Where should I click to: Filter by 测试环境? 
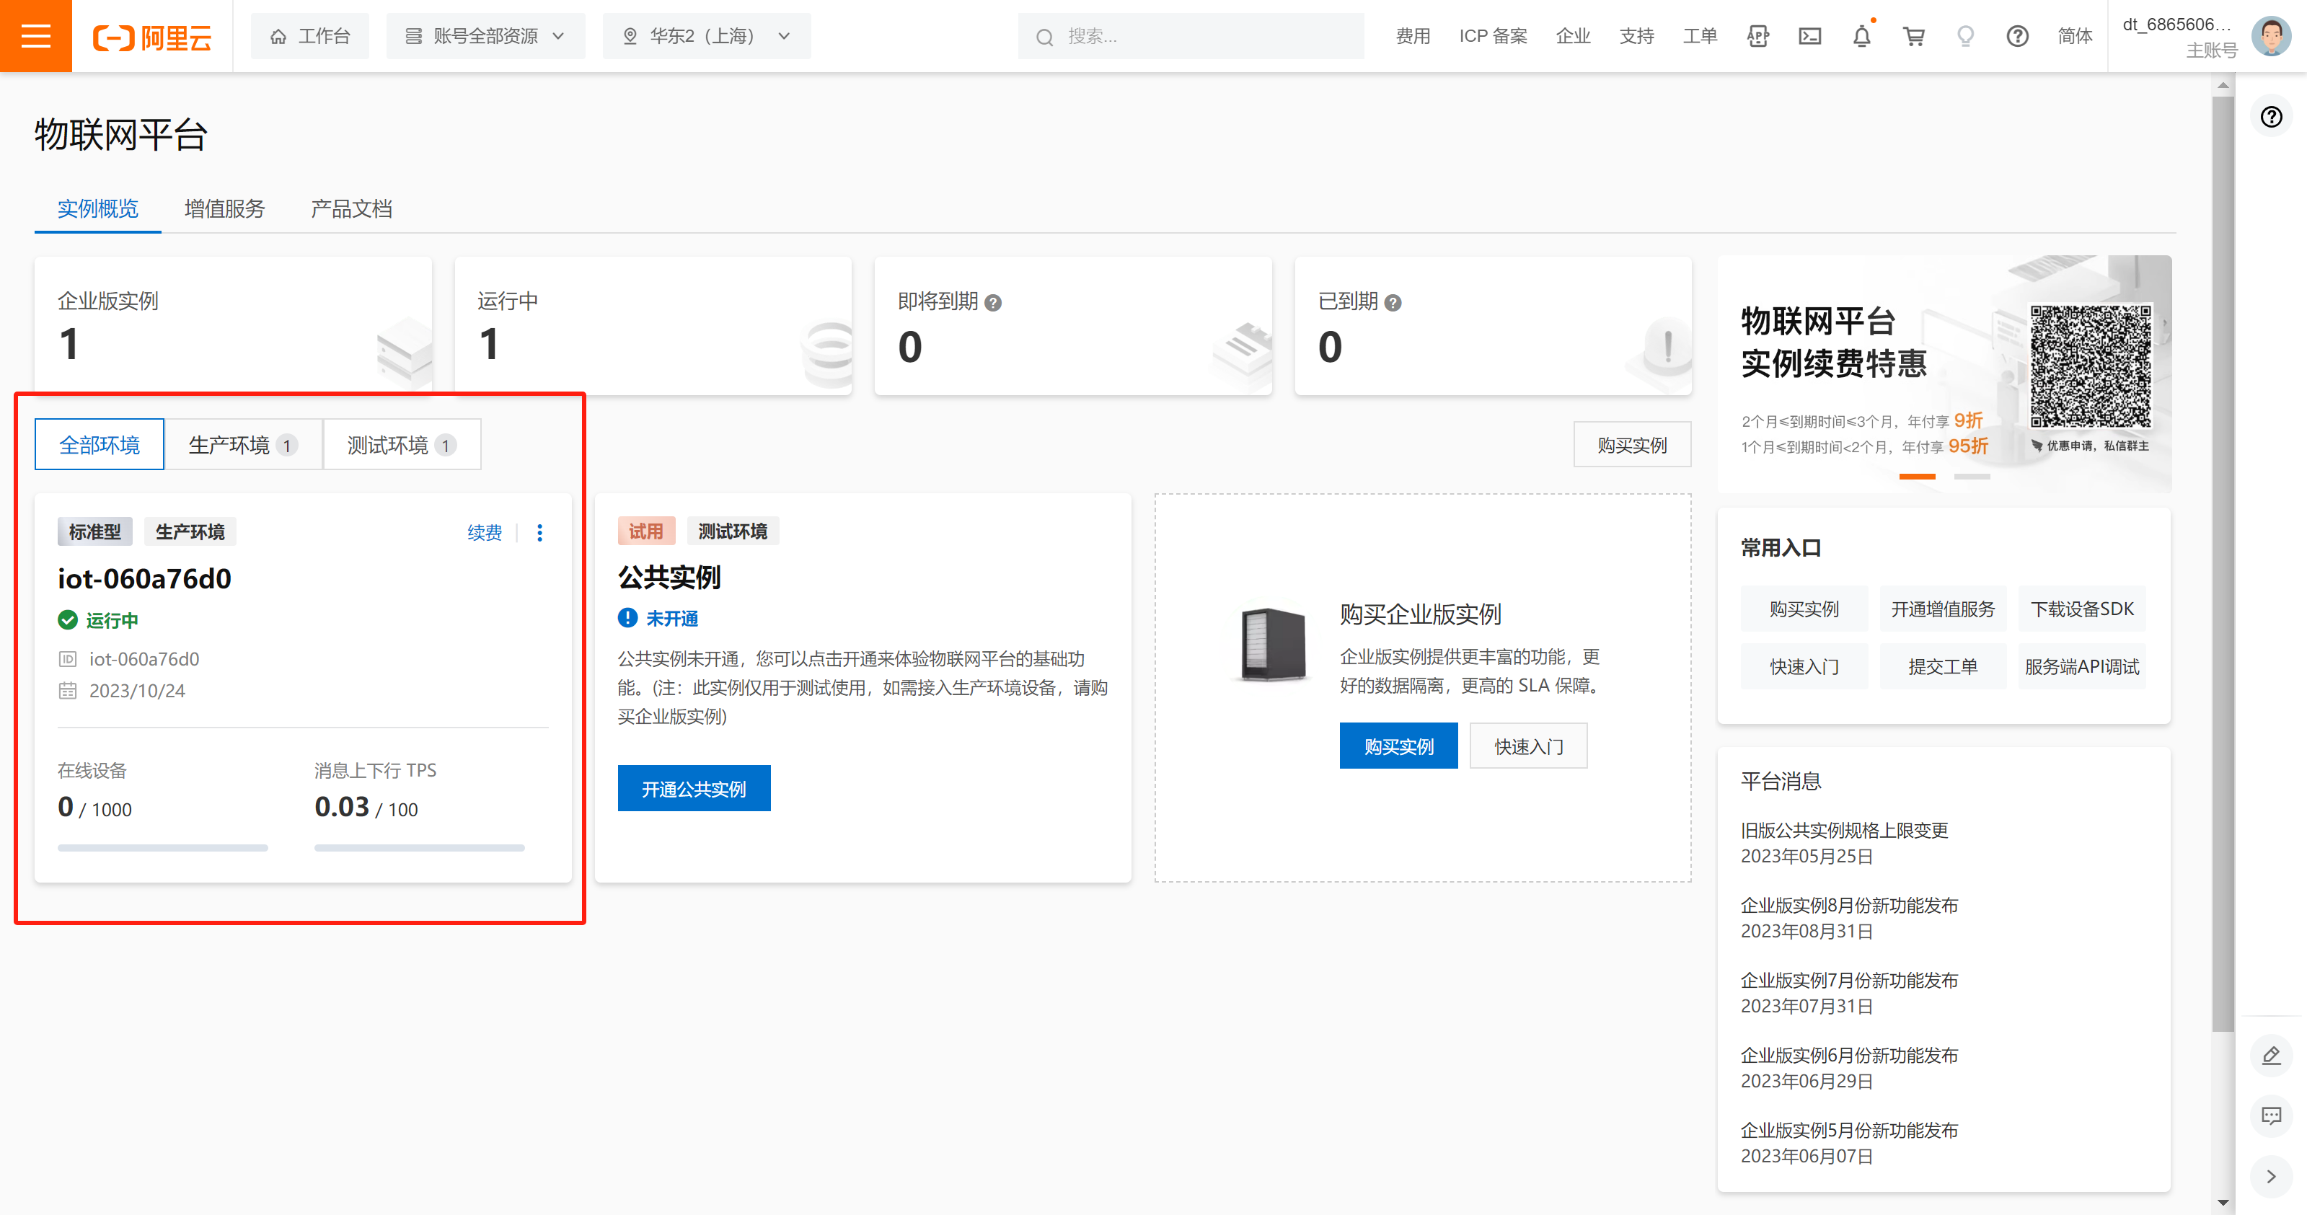coord(401,444)
